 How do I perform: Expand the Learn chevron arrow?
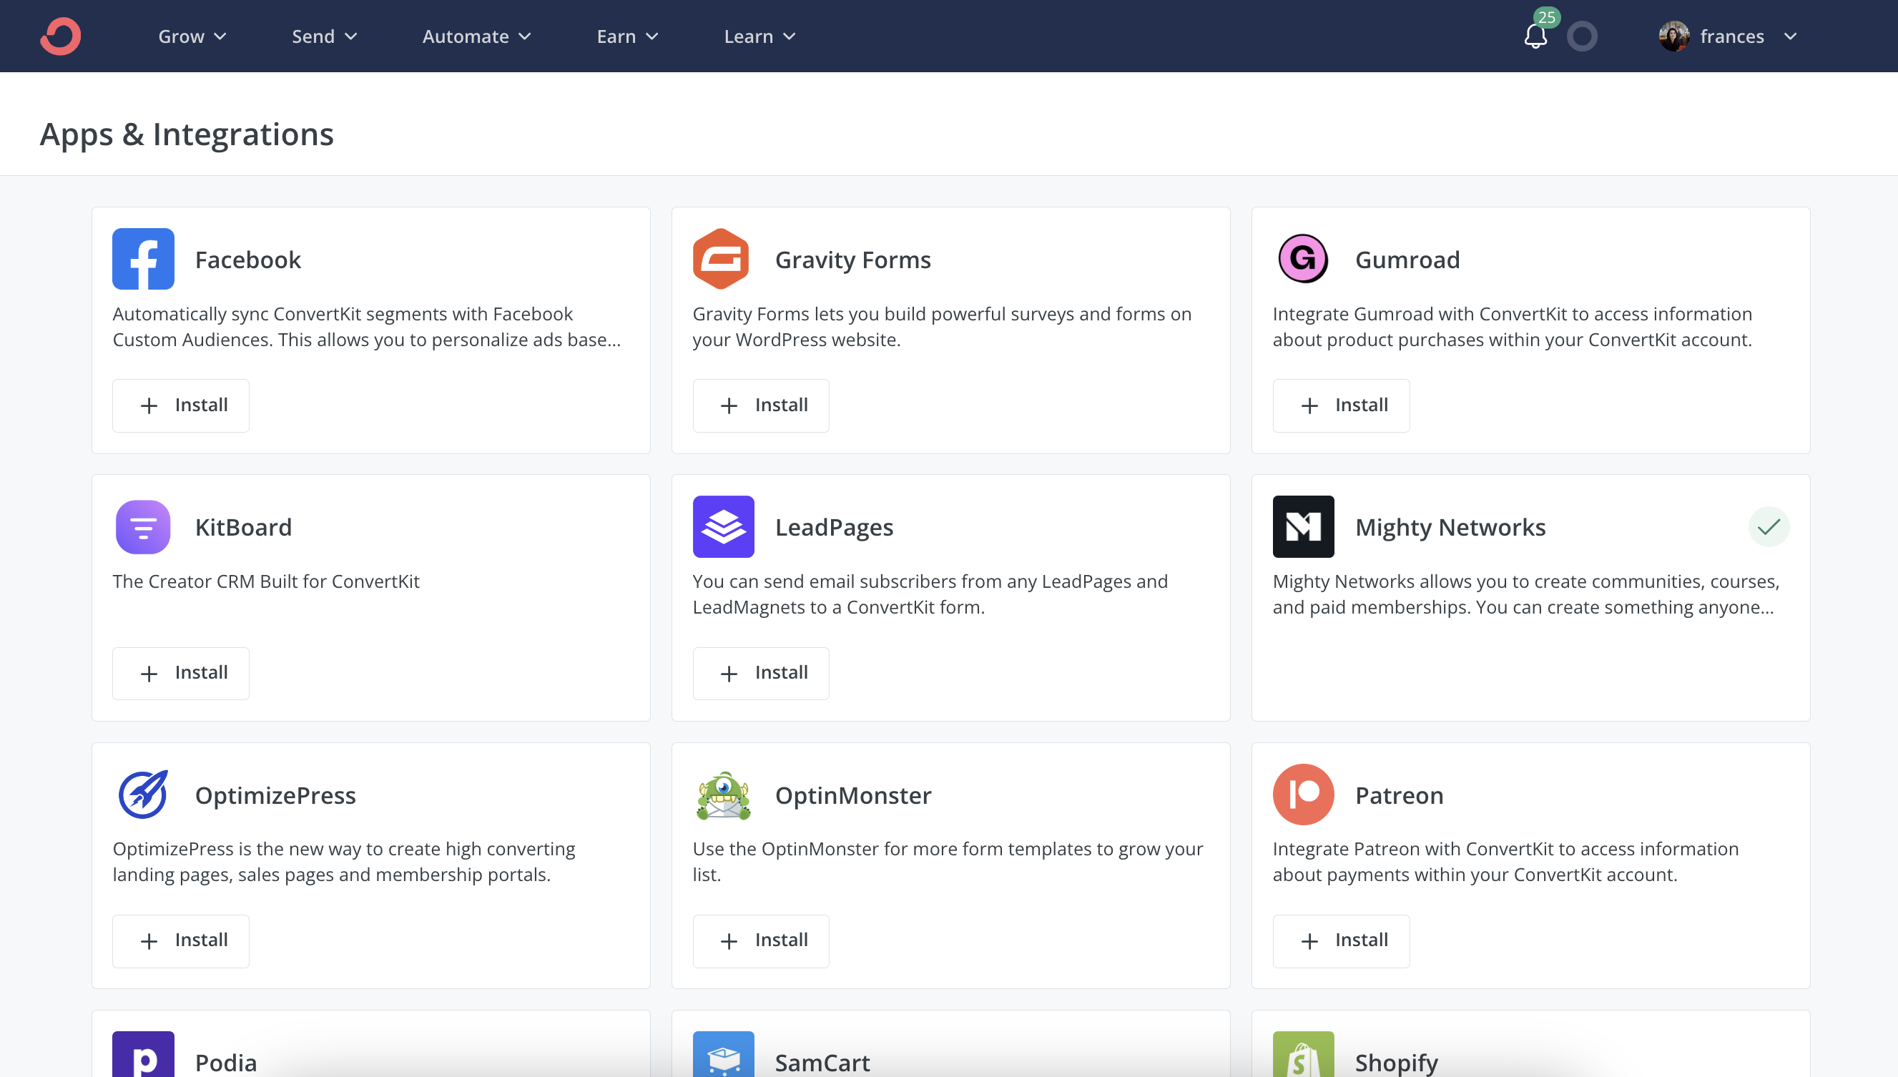pyautogui.click(x=790, y=36)
